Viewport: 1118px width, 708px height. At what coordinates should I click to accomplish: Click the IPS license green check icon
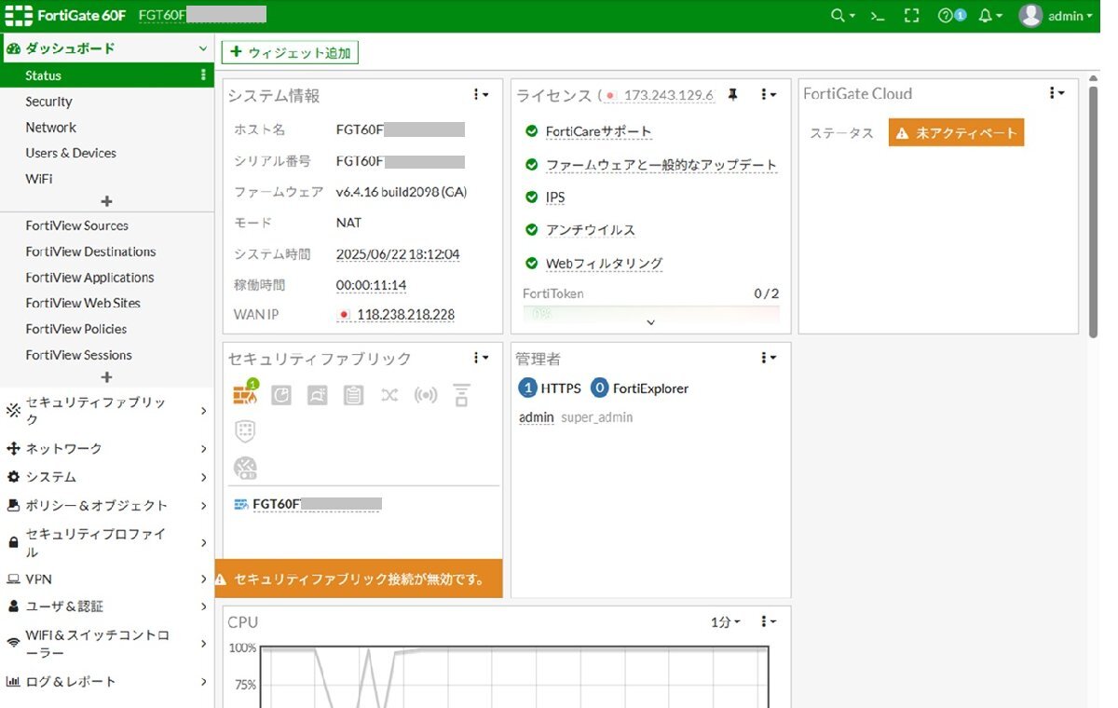[x=532, y=197]
